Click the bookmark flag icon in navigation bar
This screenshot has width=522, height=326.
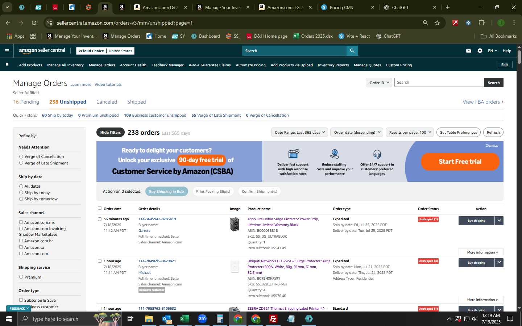coord(7,65)
